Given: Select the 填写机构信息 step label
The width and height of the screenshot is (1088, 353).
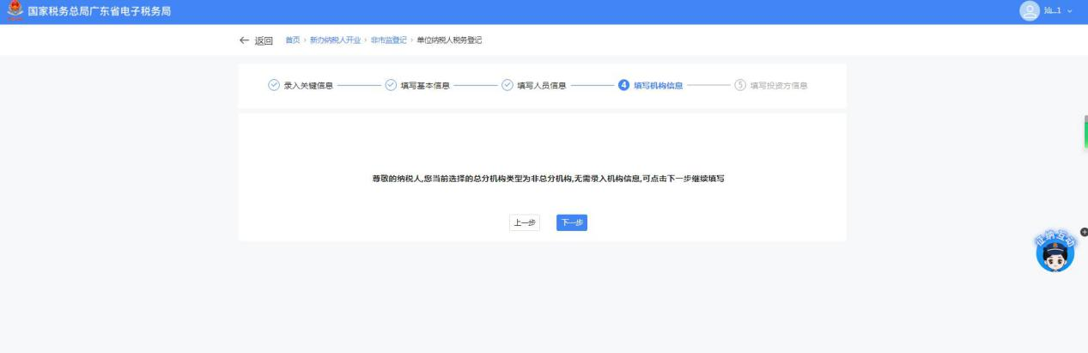Looking at the screenshot, I should [658, 85].
